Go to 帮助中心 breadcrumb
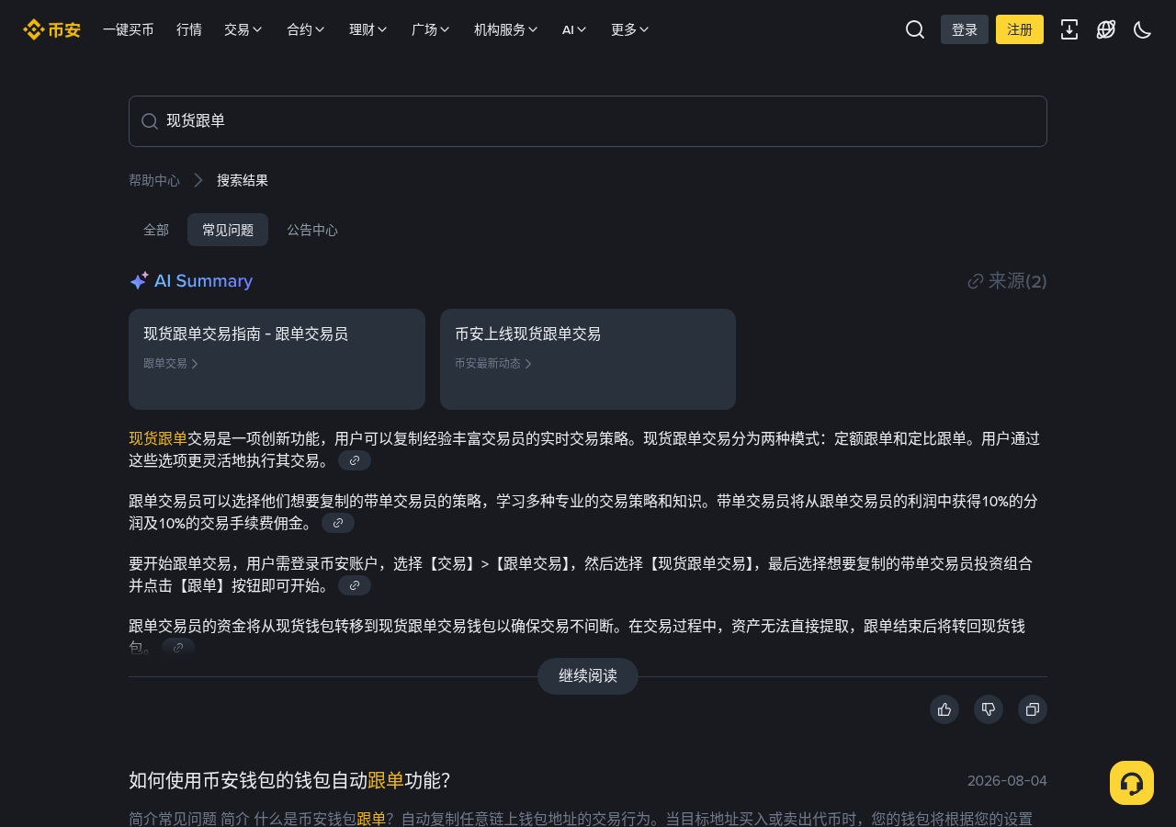The height and width of the screenshot is (827, 1176). click(x=154, y=180)
